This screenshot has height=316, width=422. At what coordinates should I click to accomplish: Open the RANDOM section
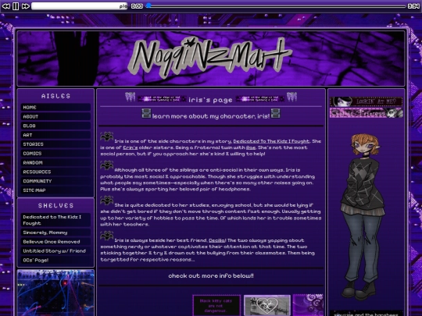(55, 162)
